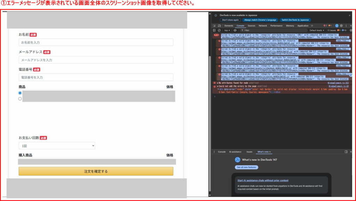Open DevTools settings gear icon
This screenshot has width=356, height=201.
[x=341, y=26]
